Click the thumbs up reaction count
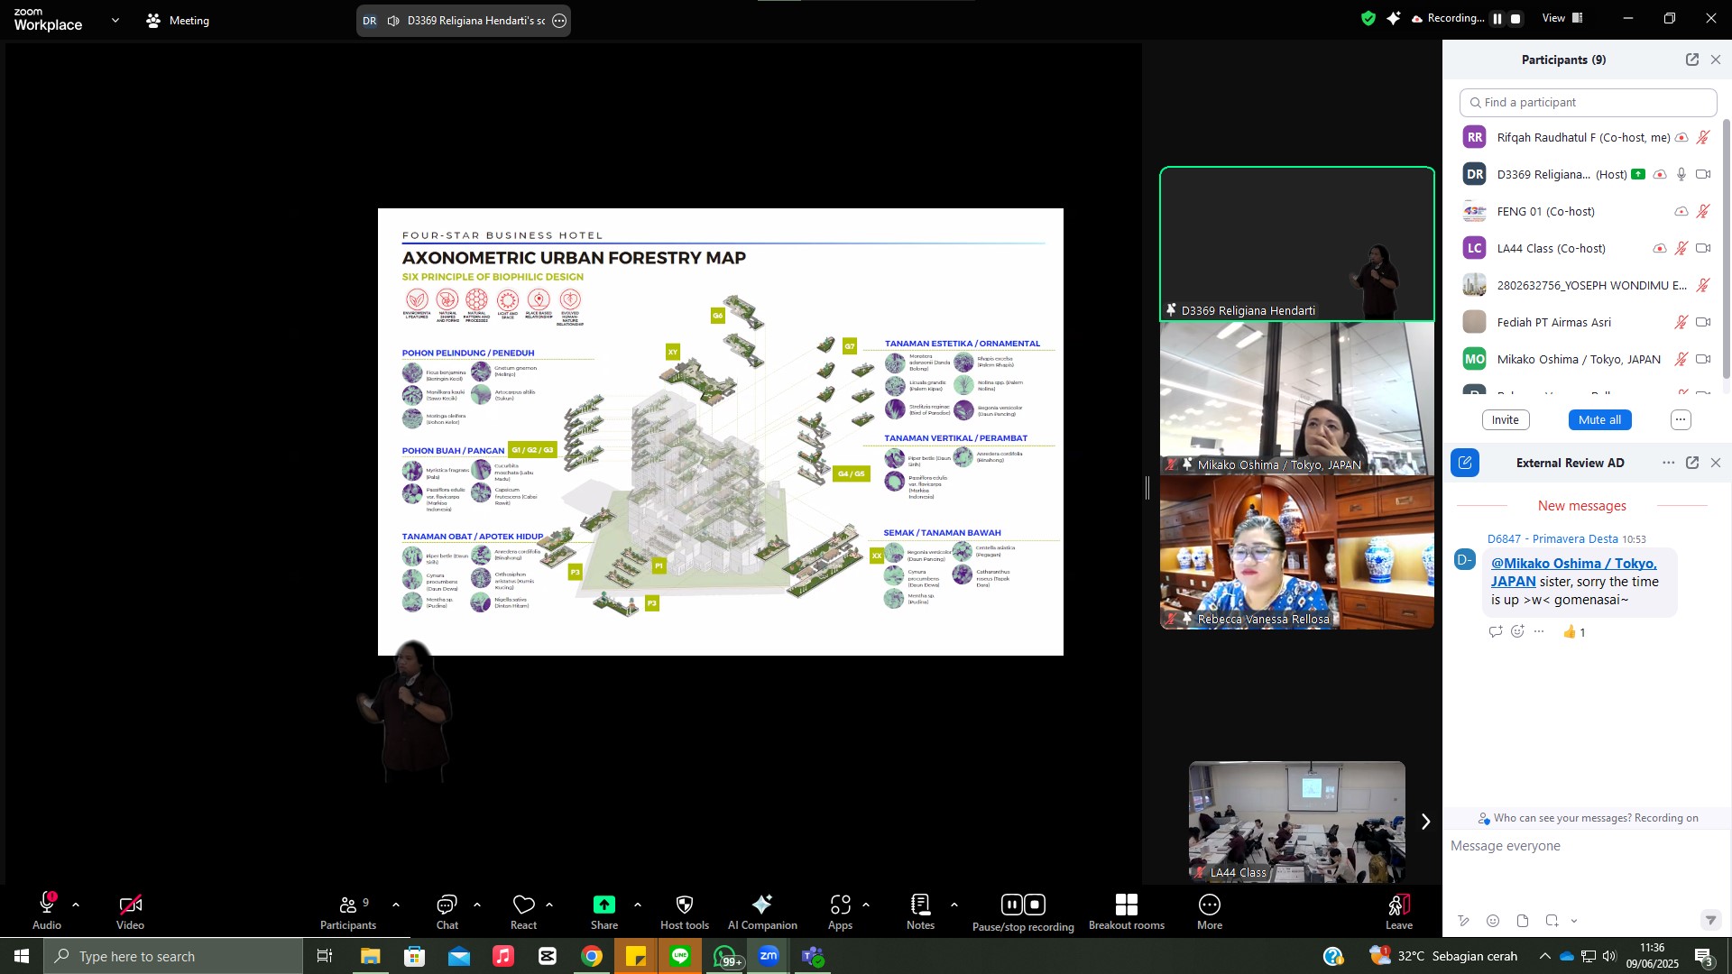 click(1574, 632)
